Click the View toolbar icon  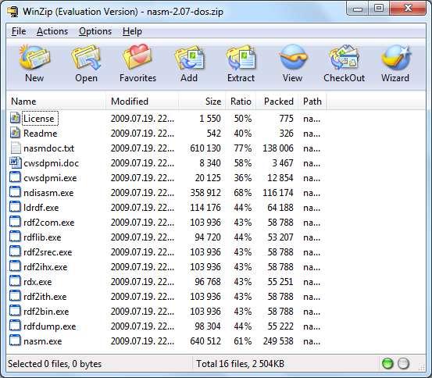[293, 57]
